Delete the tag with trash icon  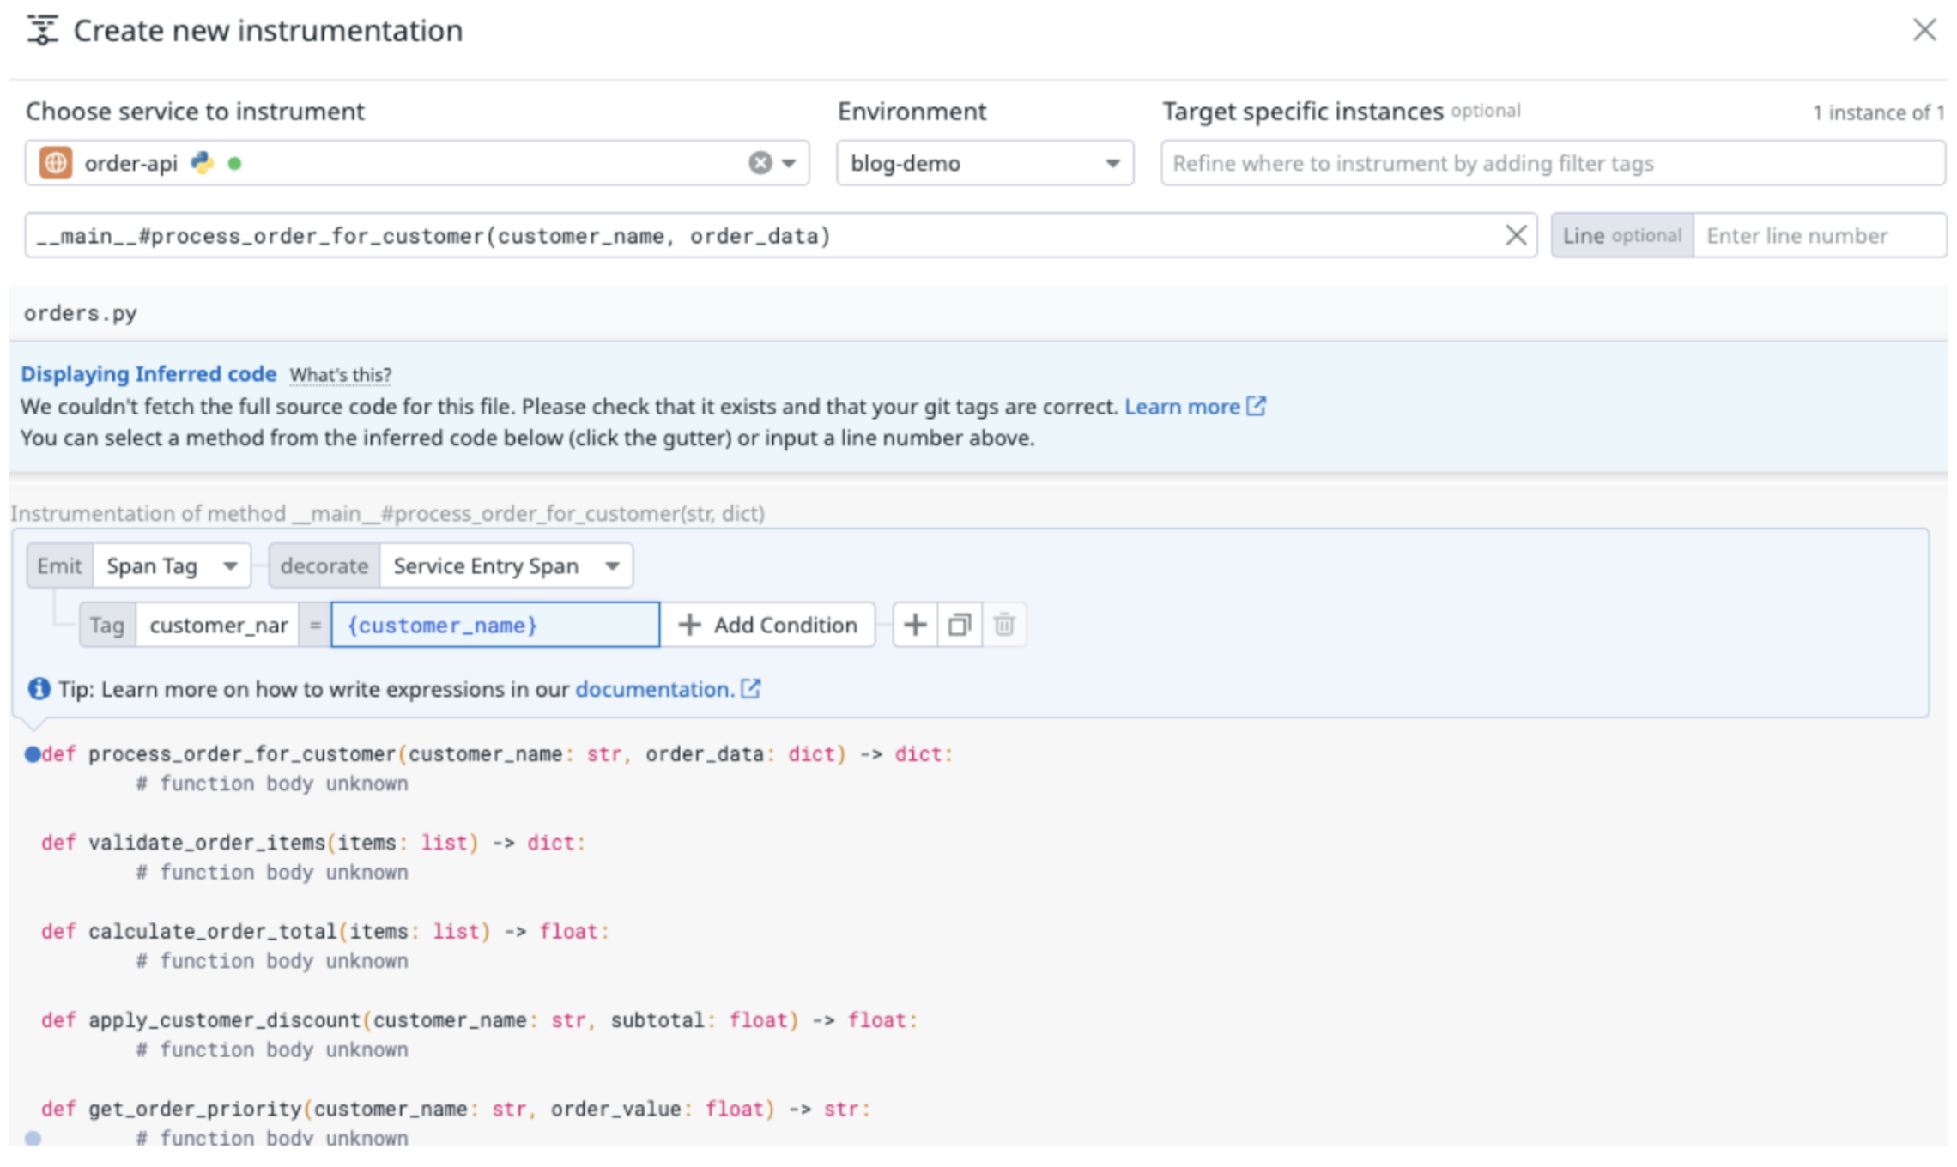pyautogui.click(x=1004, y=625)
